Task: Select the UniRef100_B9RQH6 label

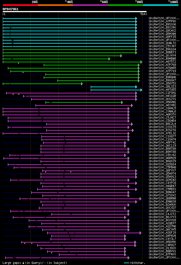Action: pos(162,77)
